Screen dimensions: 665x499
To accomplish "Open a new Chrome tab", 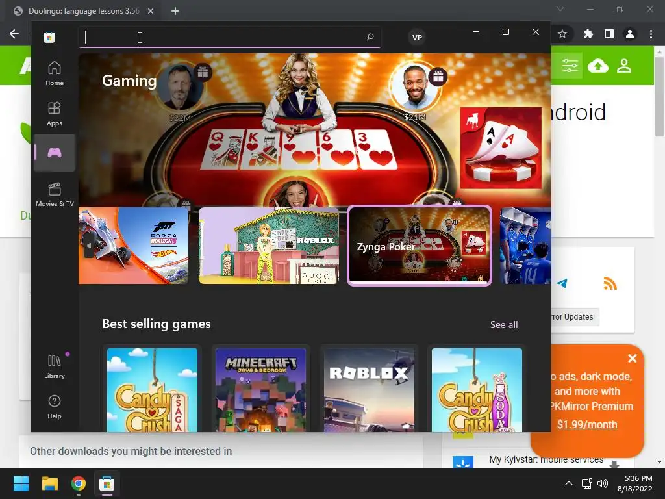I will coord(175,11).
